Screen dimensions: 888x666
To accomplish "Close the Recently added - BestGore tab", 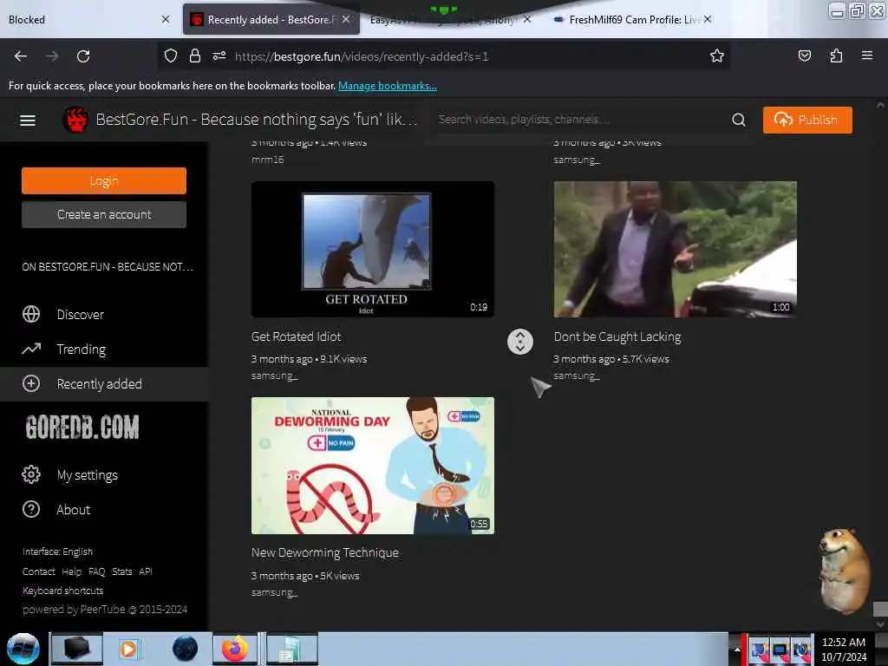I will (345, 19).
